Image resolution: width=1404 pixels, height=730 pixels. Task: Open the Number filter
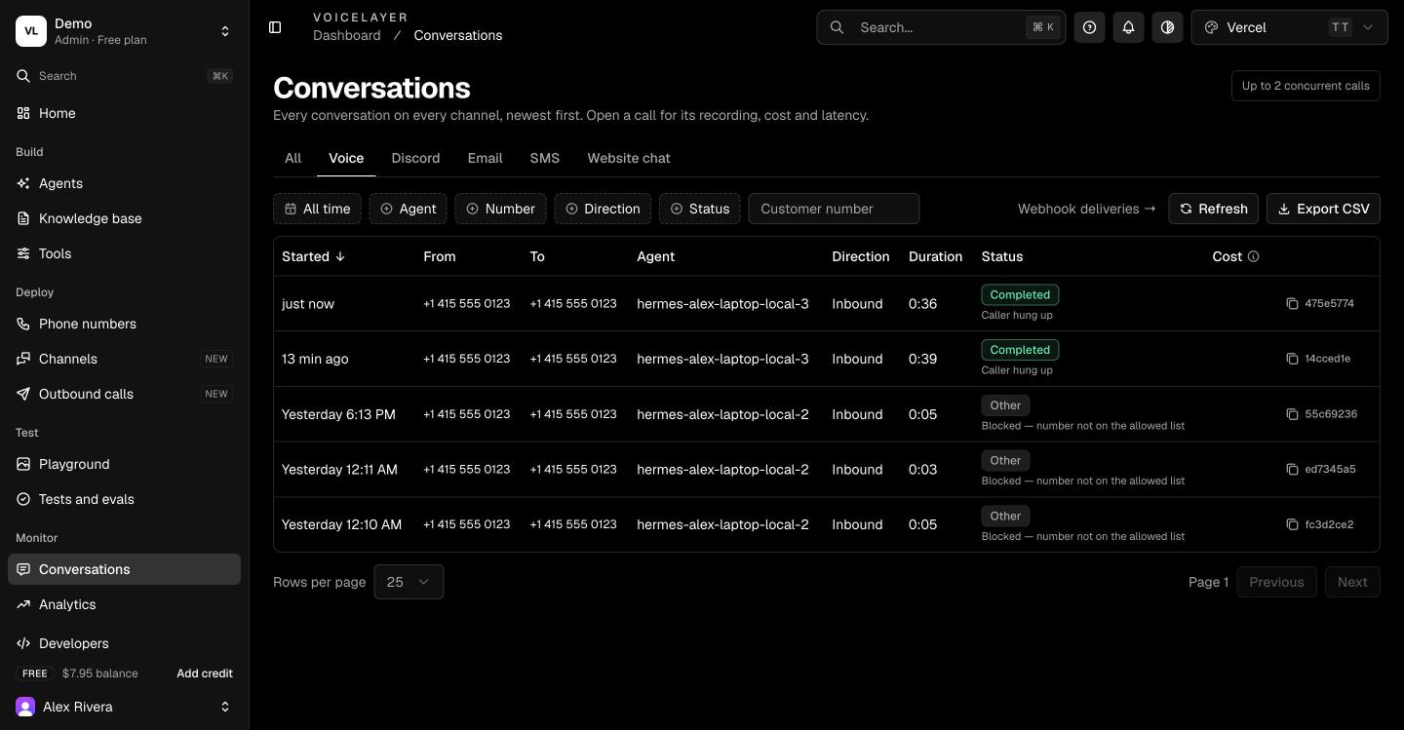(500, 209)
